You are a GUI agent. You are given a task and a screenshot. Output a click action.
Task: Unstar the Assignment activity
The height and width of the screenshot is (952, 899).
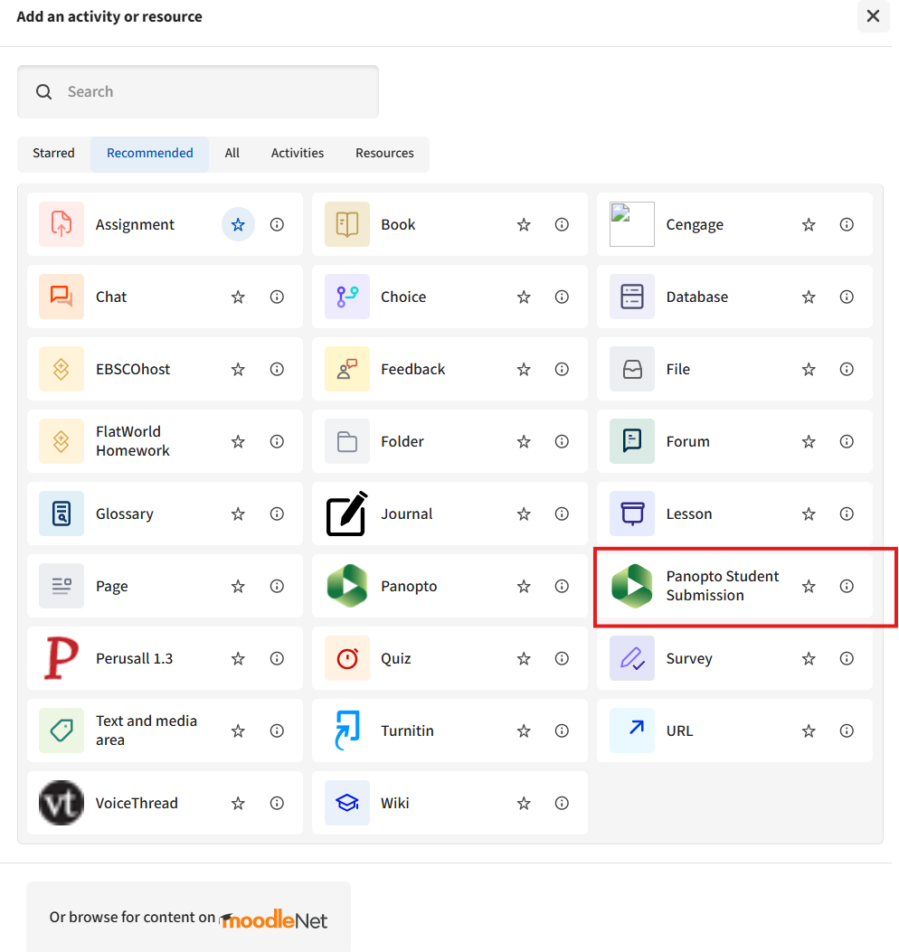(x=237, y=223)
